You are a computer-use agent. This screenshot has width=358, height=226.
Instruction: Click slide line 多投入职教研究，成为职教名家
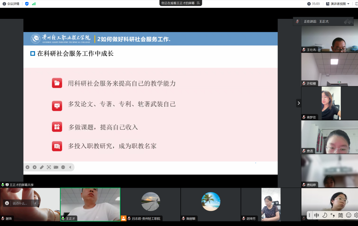(x=112, y=146)
